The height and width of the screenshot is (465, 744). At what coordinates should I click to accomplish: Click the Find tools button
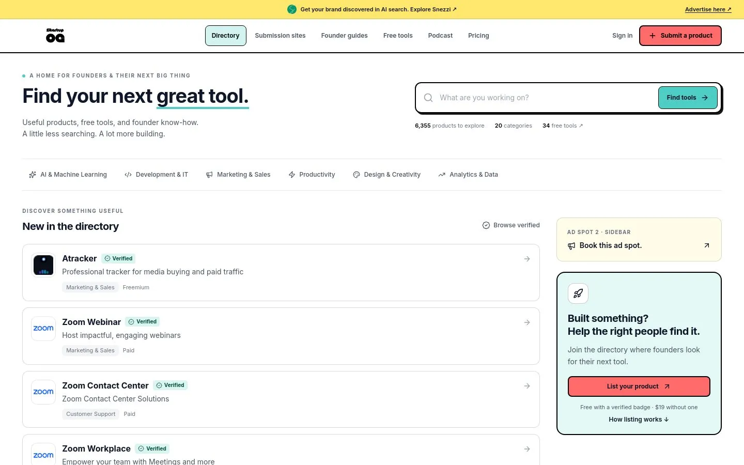tap(688, 98)
